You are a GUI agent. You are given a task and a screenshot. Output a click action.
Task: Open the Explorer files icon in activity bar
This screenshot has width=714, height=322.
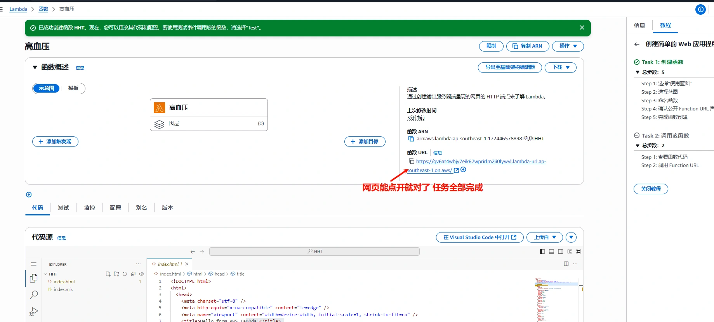[x=34, y=278]
